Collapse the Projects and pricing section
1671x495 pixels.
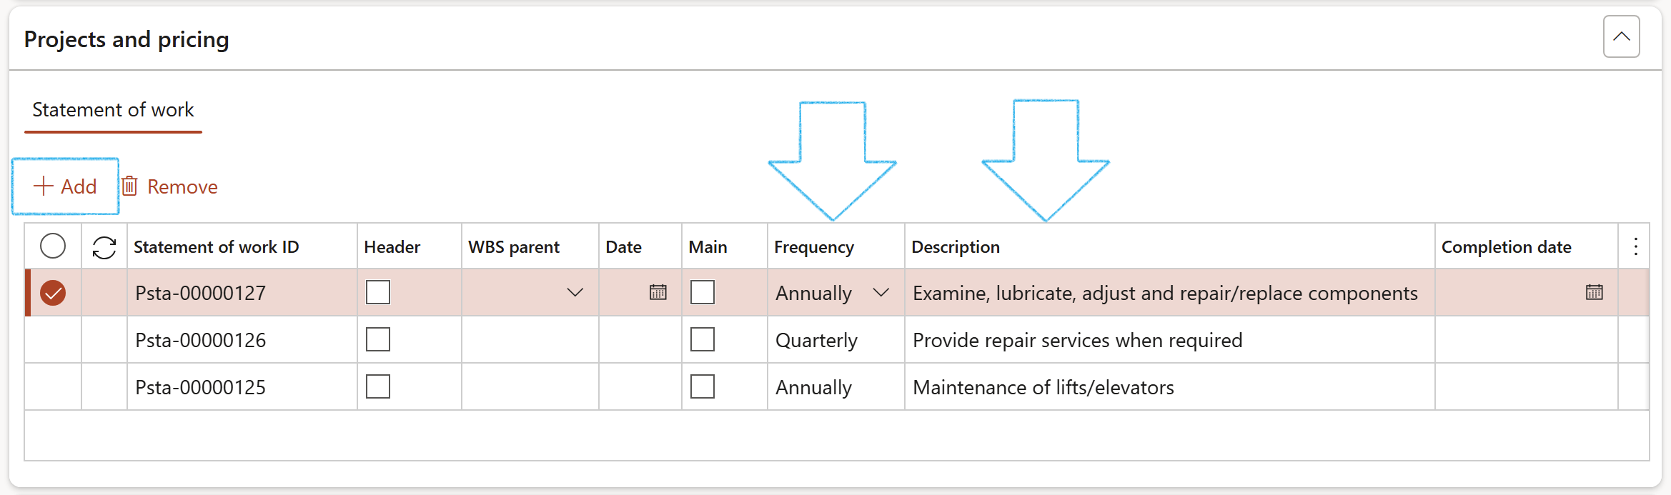coord(1621,36)
